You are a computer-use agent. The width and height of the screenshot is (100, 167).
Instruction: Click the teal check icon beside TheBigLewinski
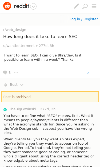tap(5, 109)
